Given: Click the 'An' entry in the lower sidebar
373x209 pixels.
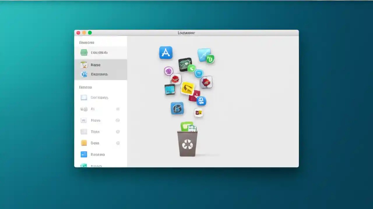Looking at the screenshot, I should click(92, 109).
